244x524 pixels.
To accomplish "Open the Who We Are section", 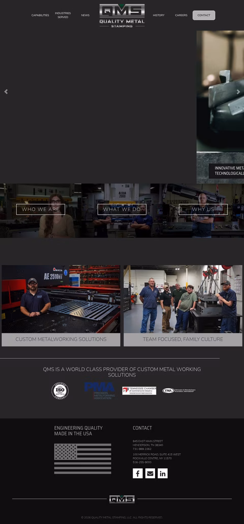I will (41, 209).
